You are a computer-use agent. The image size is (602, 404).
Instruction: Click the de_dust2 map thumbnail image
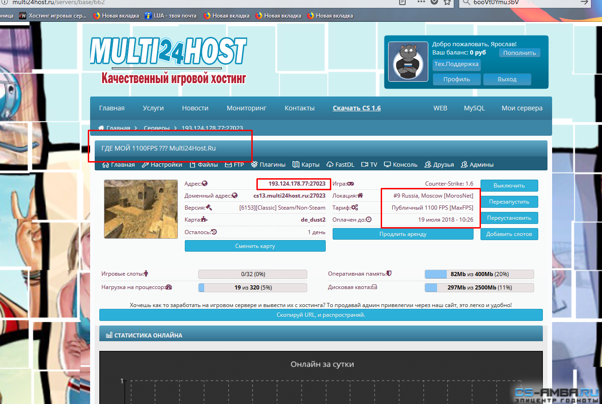pyautogui.click(x=141, y=209)
